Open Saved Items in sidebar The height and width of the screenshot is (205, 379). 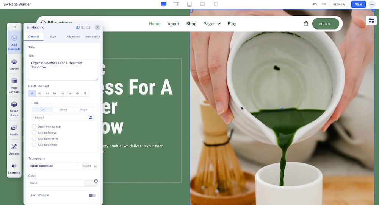tap(14, 109)
